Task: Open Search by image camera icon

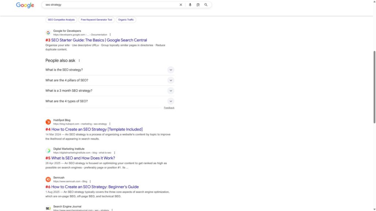Action: click(x=198, y=5)
